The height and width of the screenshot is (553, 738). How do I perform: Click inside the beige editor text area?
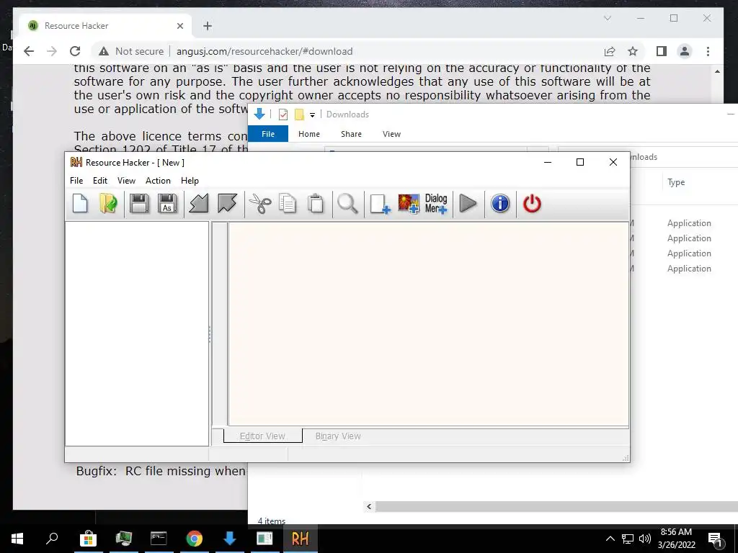click(x=428, y=324)
